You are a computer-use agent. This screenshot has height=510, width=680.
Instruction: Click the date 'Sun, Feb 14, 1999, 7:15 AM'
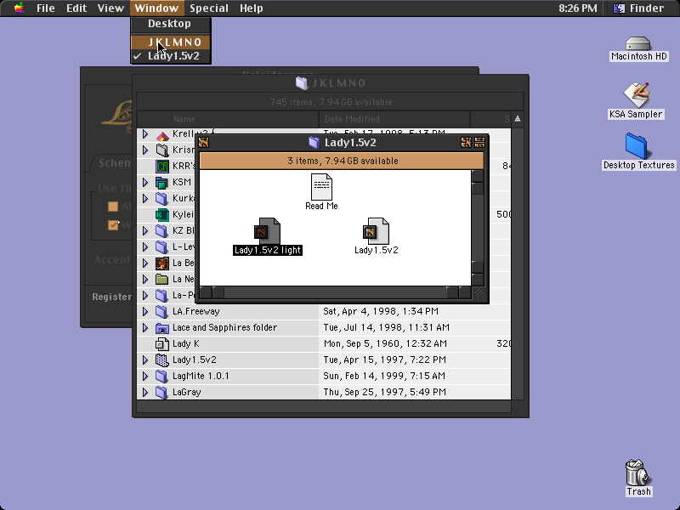pyautogui.click(x=384, y=376)
